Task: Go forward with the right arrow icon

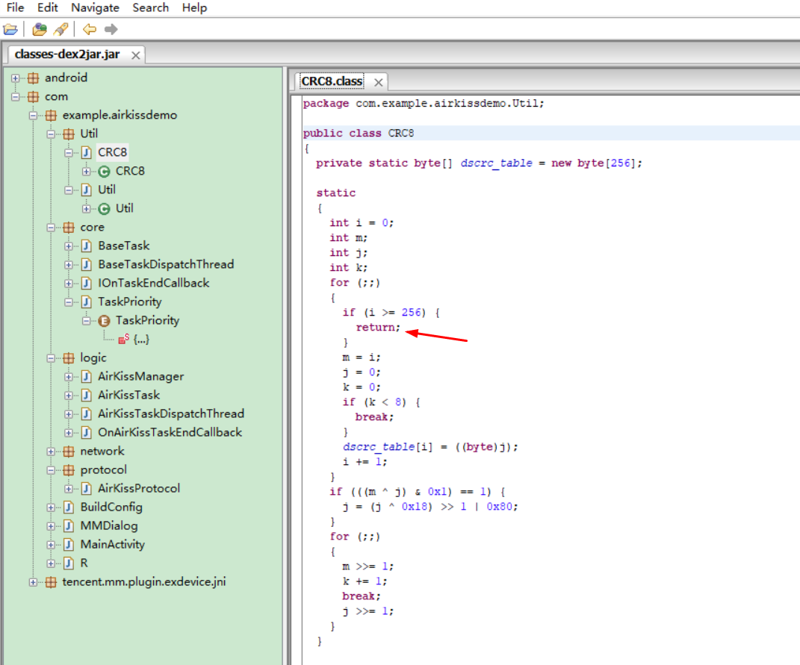Action: point(111,30)
